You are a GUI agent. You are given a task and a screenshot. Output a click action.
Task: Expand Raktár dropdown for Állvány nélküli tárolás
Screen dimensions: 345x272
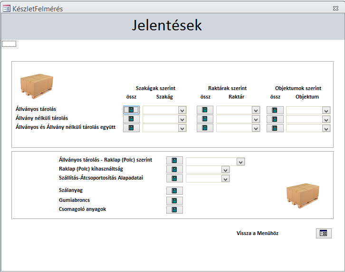pyautogui.click(x=256, y=119)
